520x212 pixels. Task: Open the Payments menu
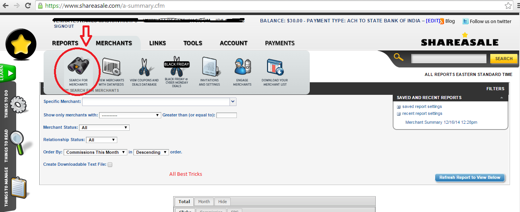[280, 43]
